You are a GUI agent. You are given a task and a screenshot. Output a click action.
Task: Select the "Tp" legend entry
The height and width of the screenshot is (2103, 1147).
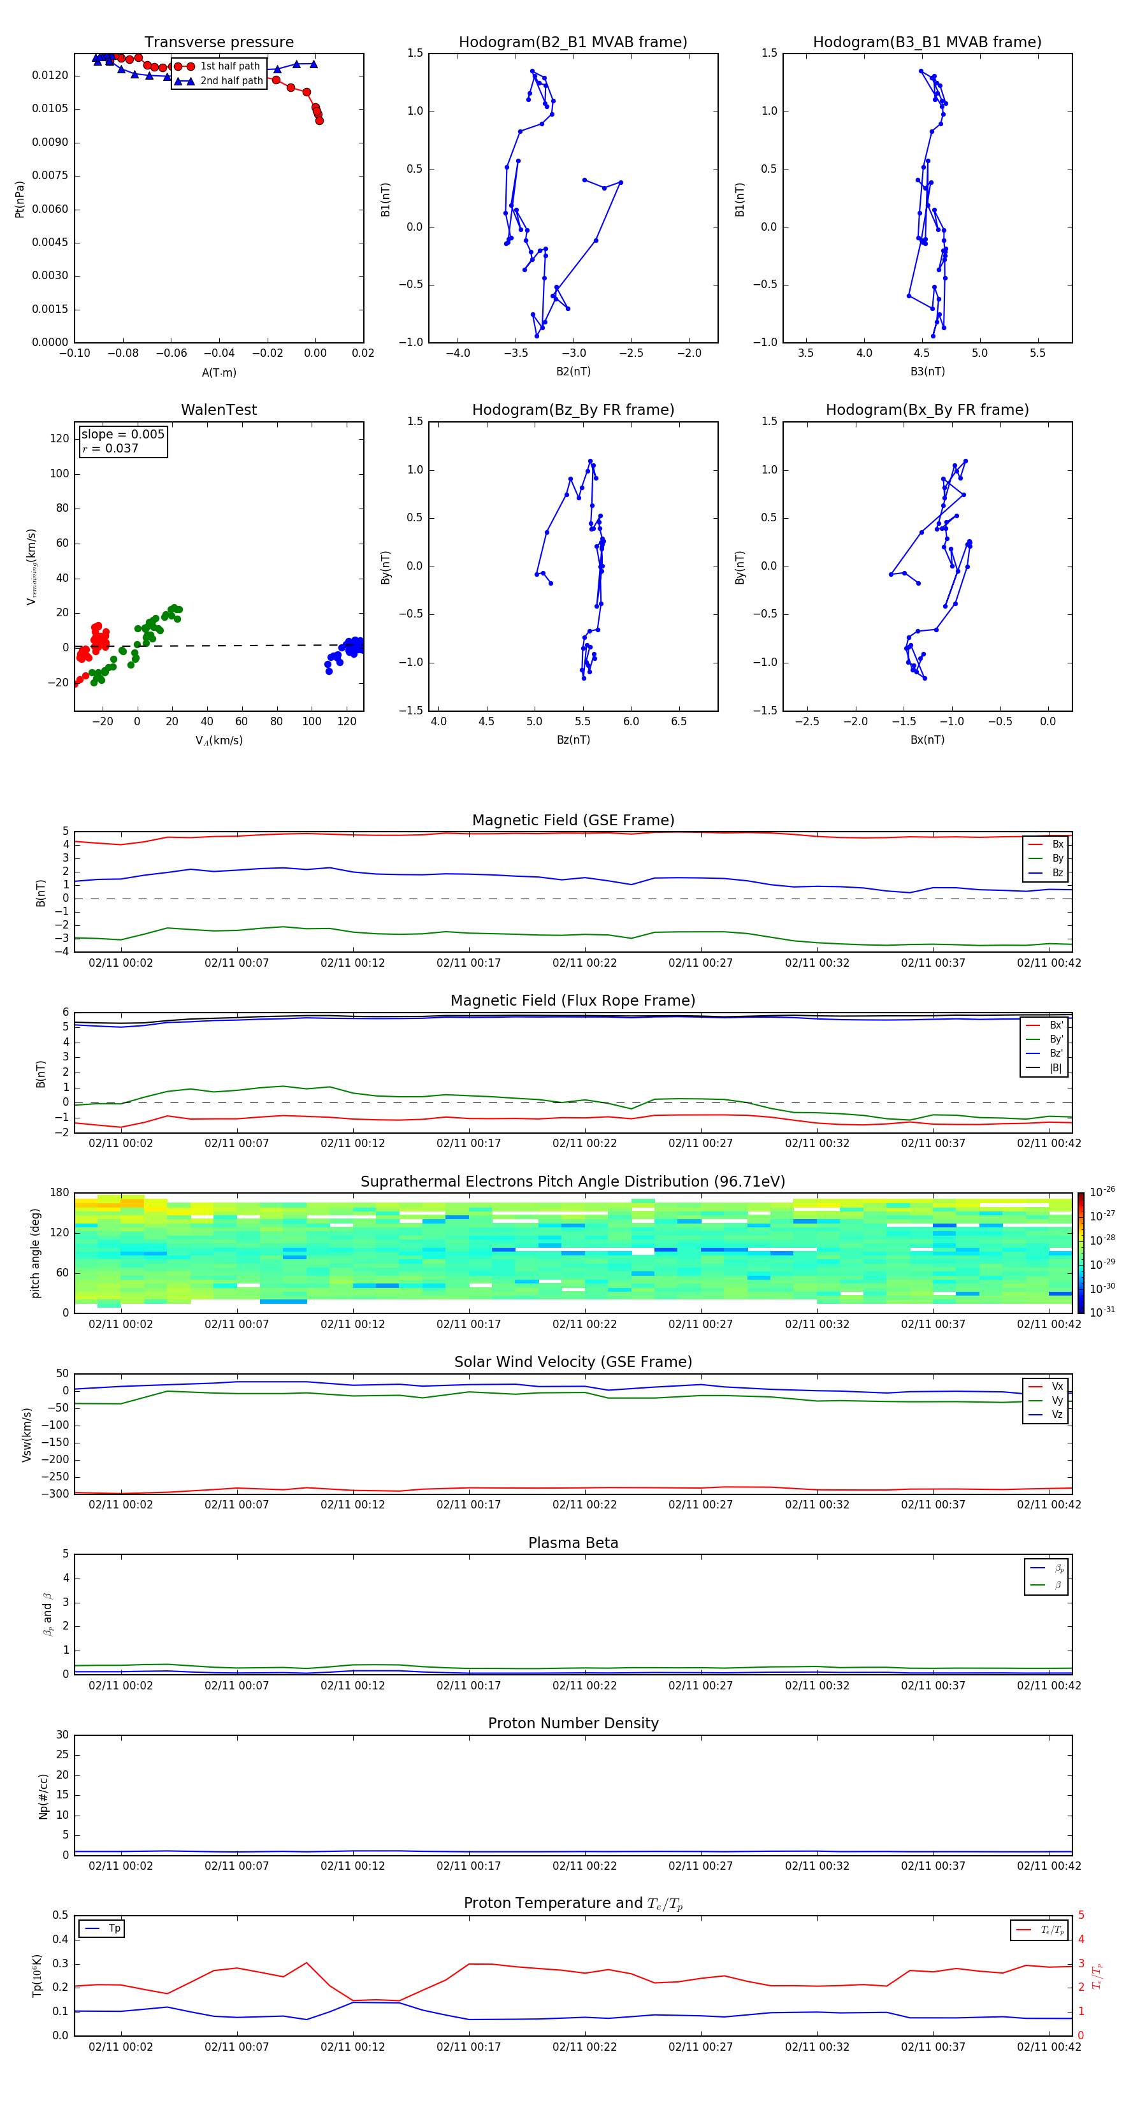pyautogui.click(x=103, y=1928)
